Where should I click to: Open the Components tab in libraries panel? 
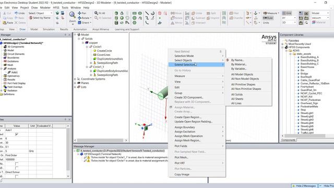coord(288,140)
